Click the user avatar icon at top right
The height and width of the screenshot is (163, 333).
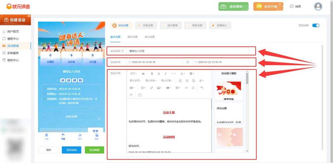tap(318, 7)
